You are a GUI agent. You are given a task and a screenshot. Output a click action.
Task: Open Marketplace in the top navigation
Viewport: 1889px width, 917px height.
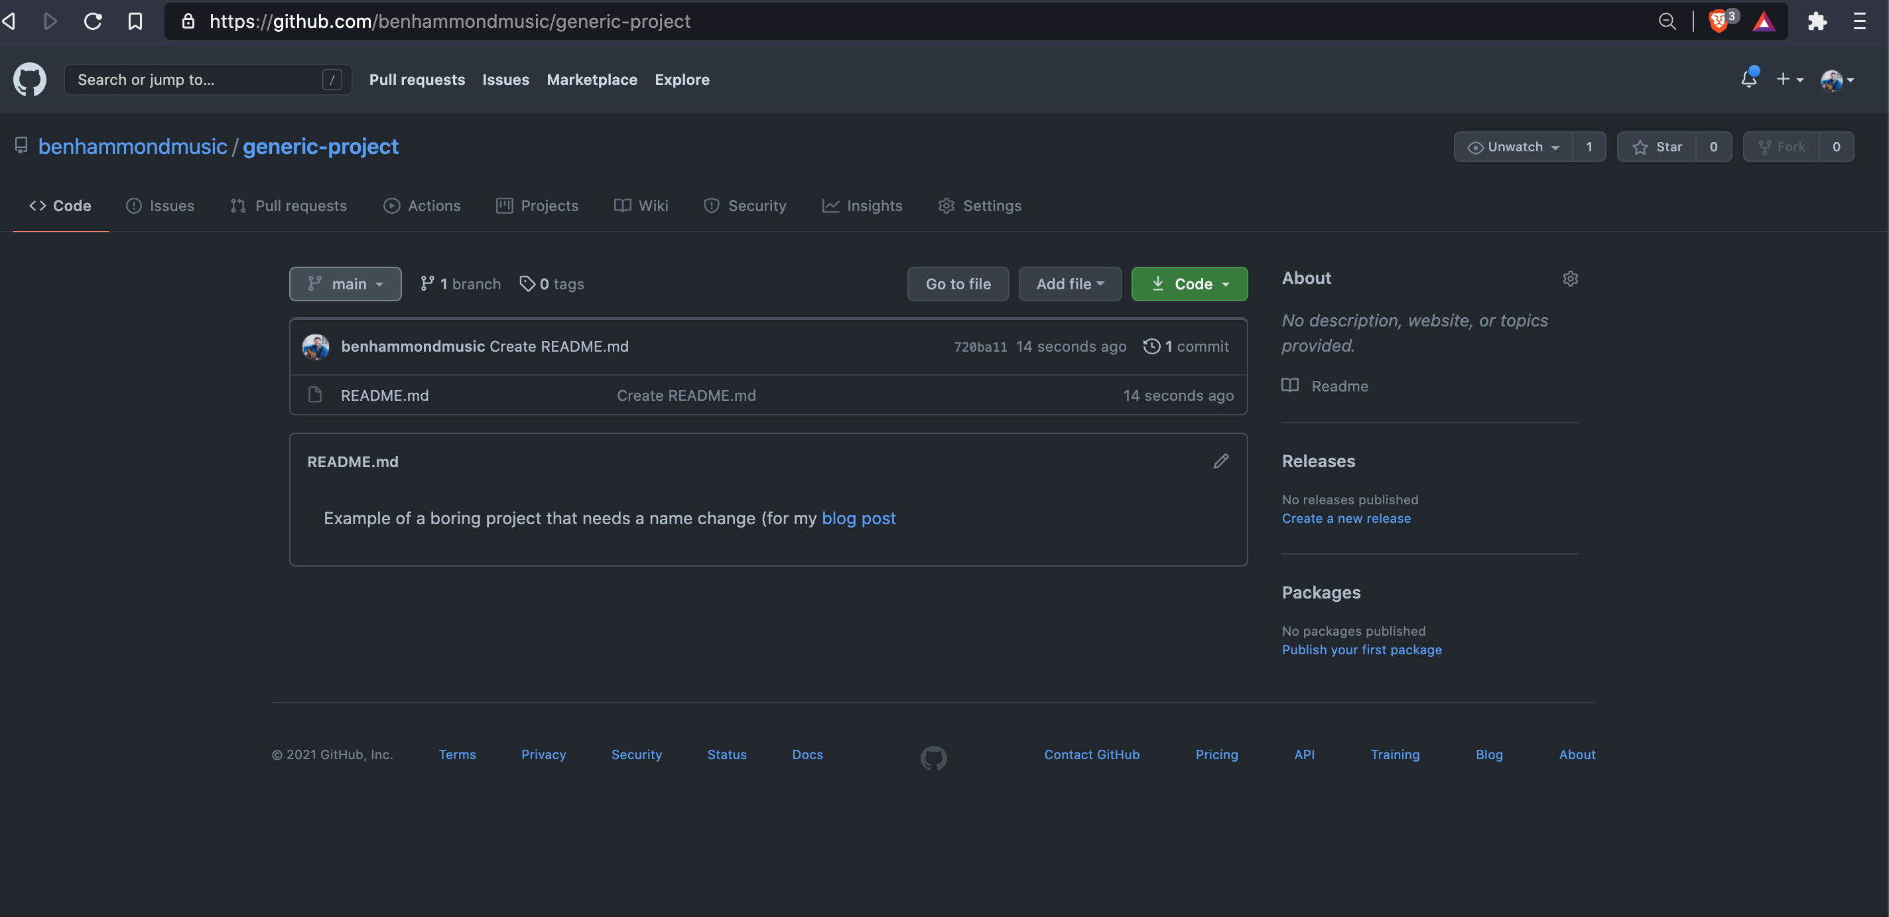pyautogui.click(x=592, y=79)
